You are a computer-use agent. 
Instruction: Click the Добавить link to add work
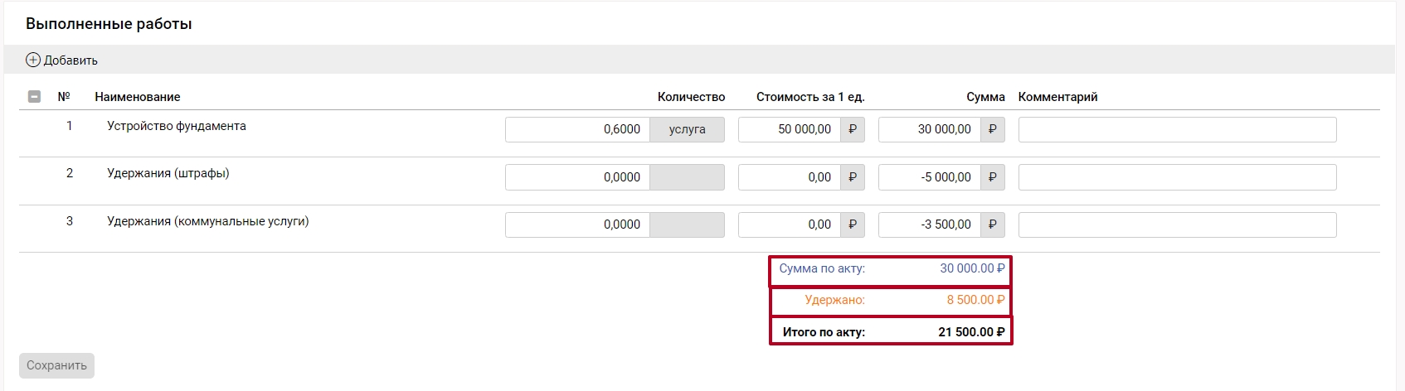pos(70,60)
